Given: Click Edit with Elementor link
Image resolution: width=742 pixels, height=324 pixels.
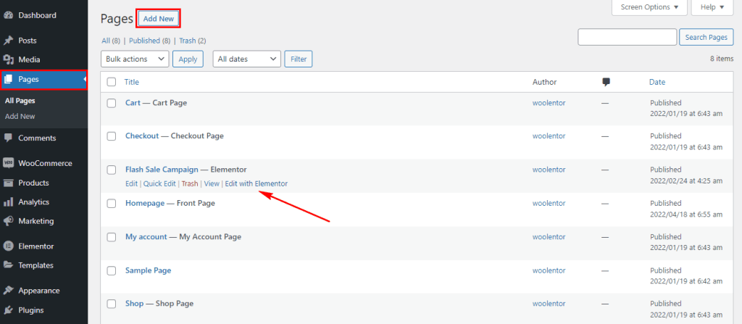Looking at the screenshot, I should [x=256, y=183].
